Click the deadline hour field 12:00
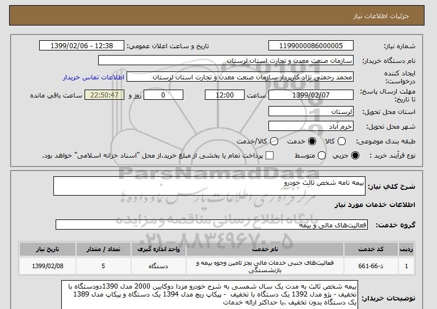 (x=225, y=95)
